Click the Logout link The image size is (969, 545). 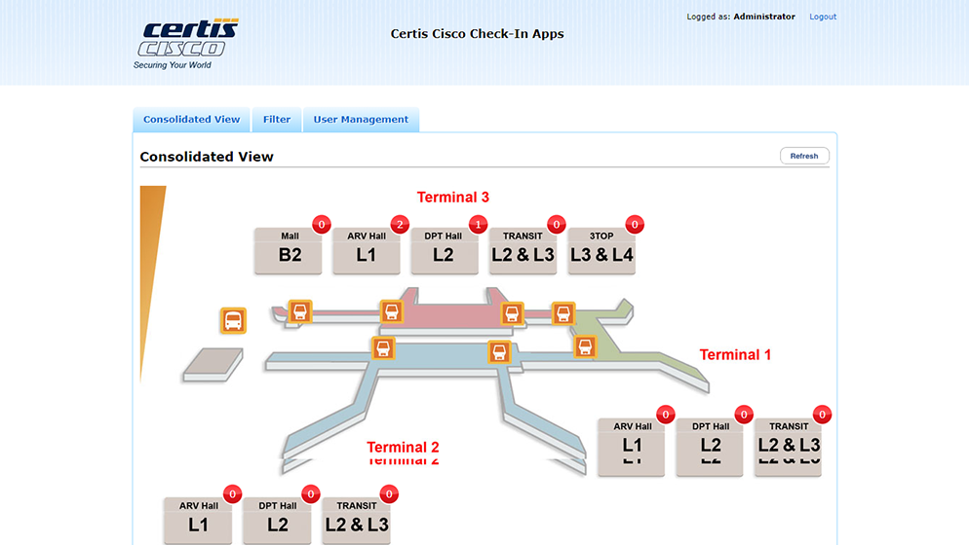[823, 17]
